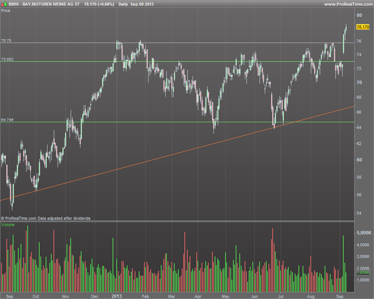Click the 56 price axis value
Viewport: 374px width, 299px height.
tap(359, 195)
